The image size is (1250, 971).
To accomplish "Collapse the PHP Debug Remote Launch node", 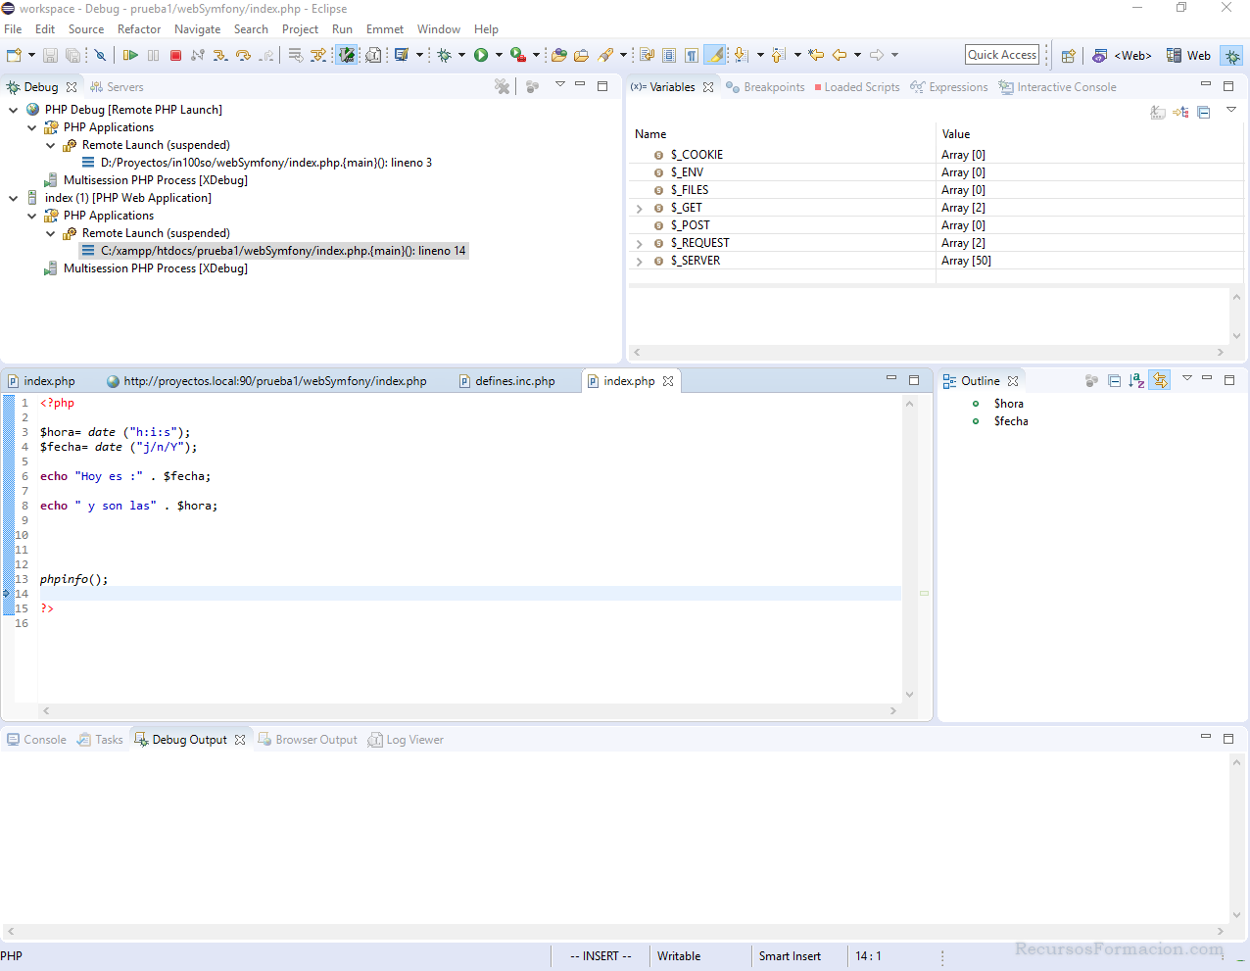I will pos(14,110).
